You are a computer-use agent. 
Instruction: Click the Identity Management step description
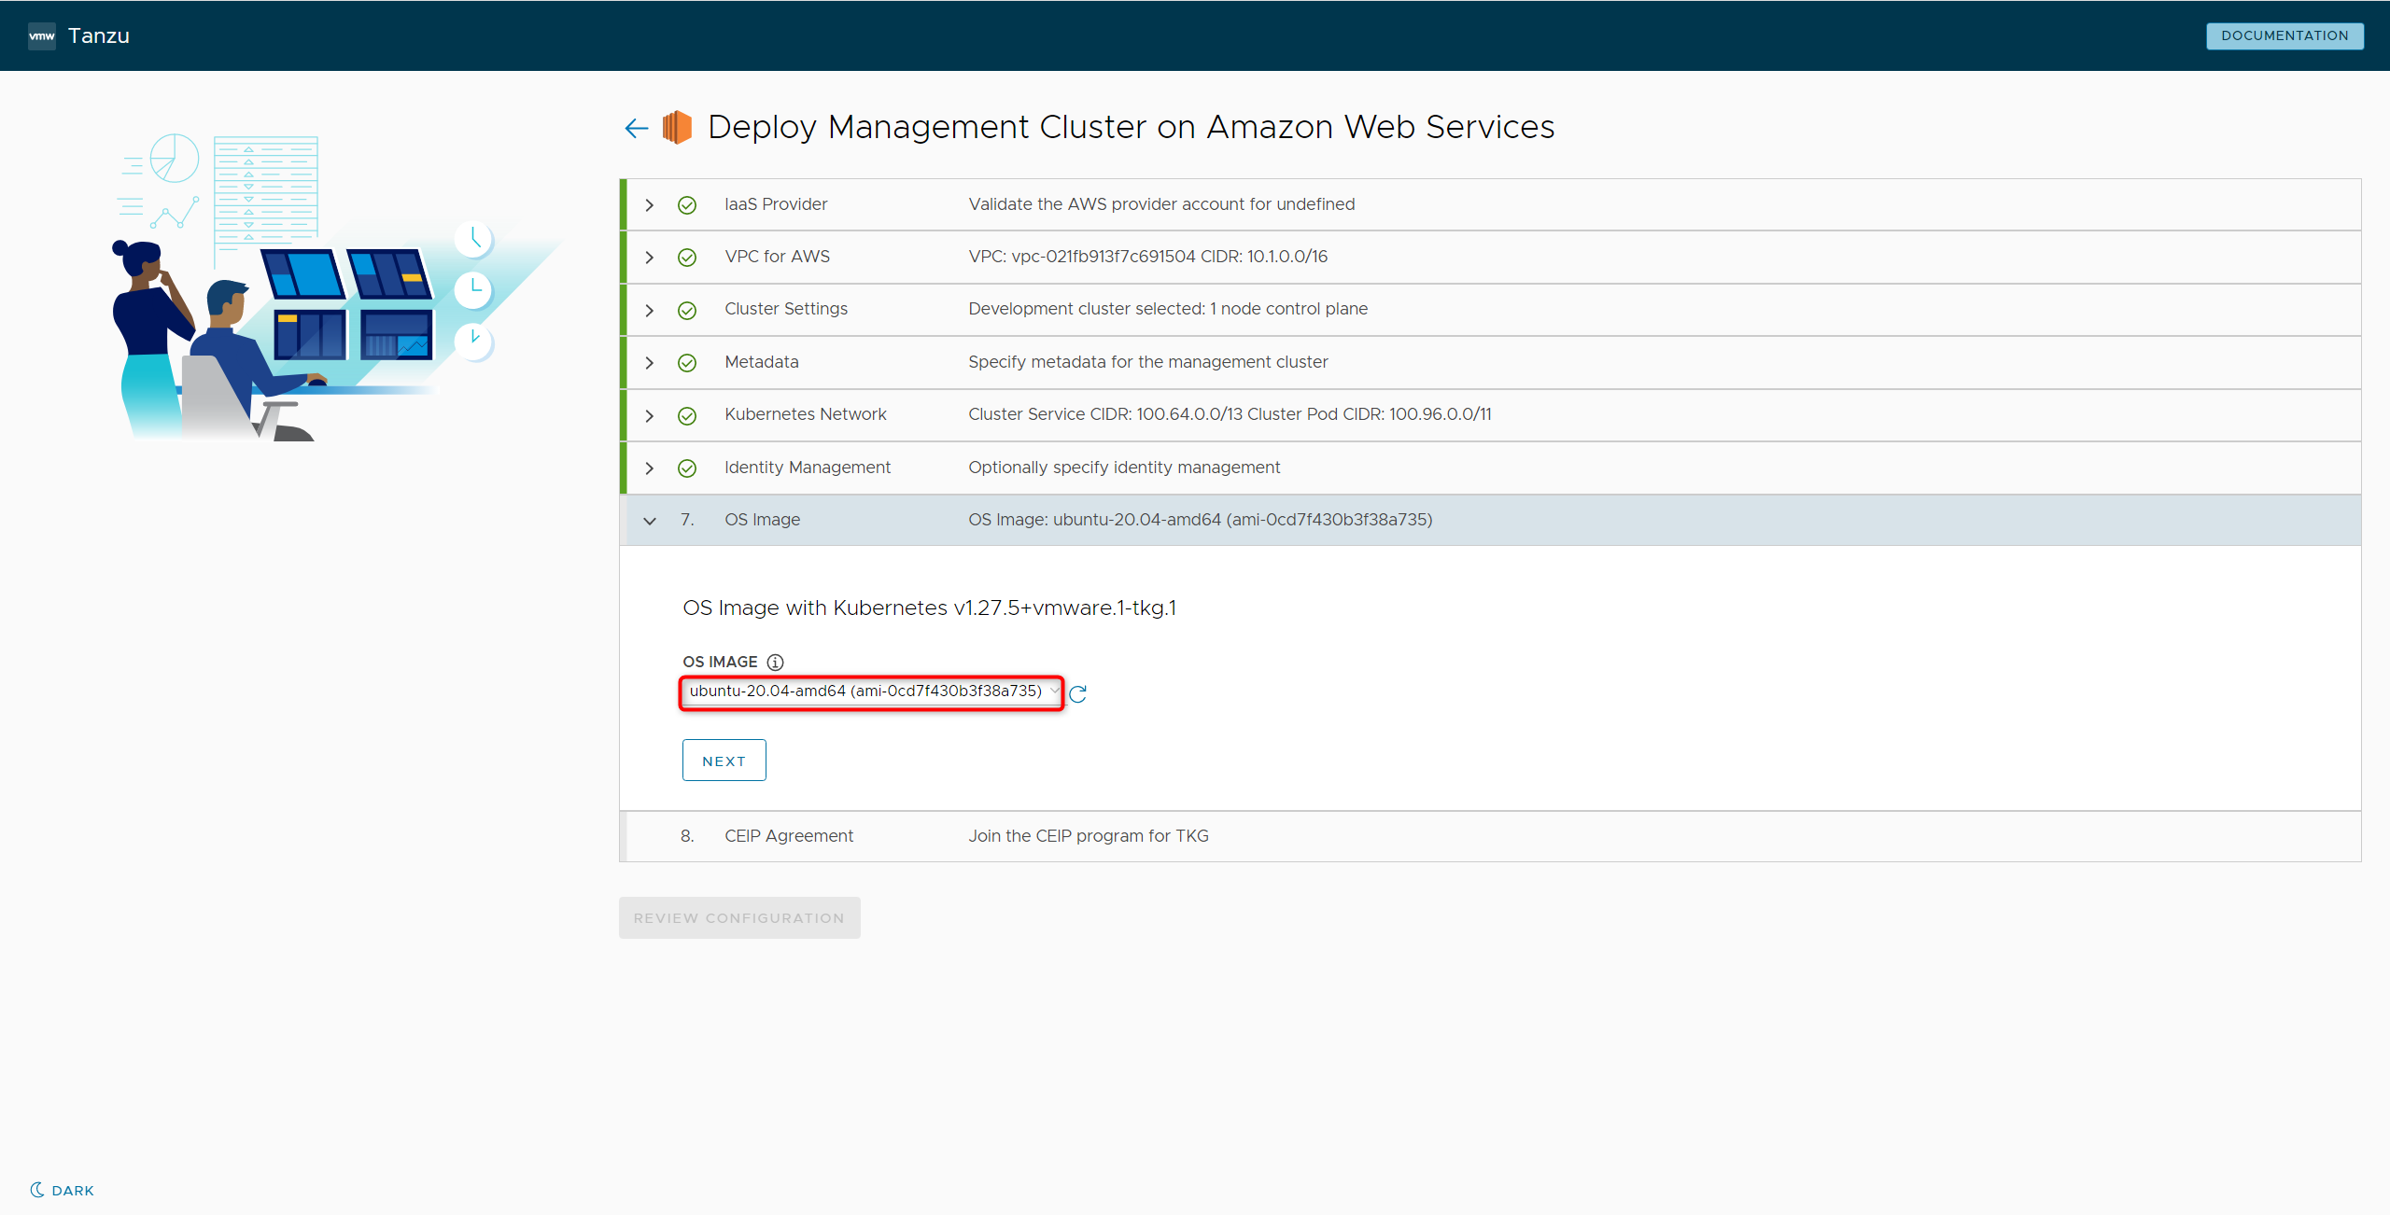(x=1124, y=468)
